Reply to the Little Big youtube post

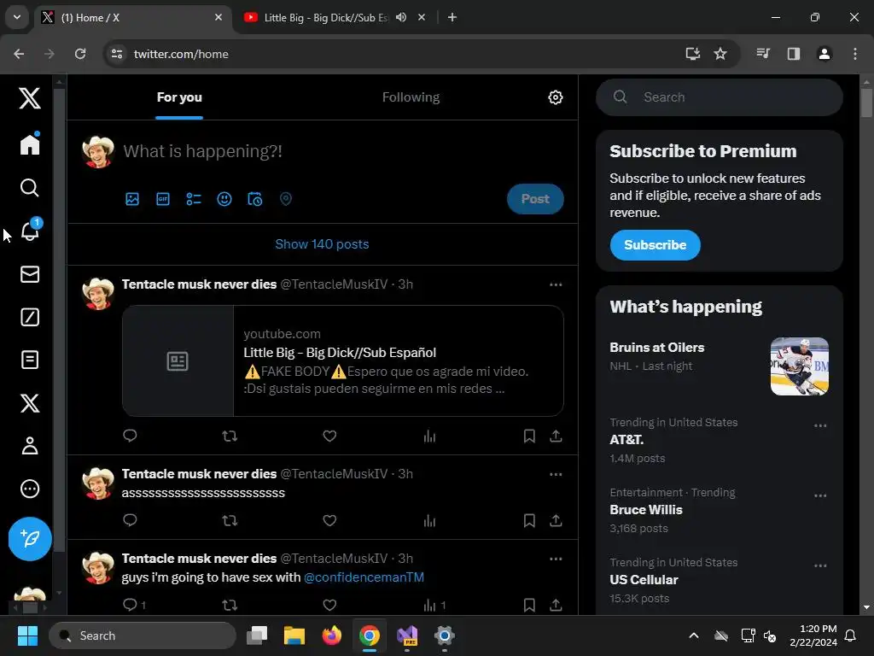pos(130,436)
